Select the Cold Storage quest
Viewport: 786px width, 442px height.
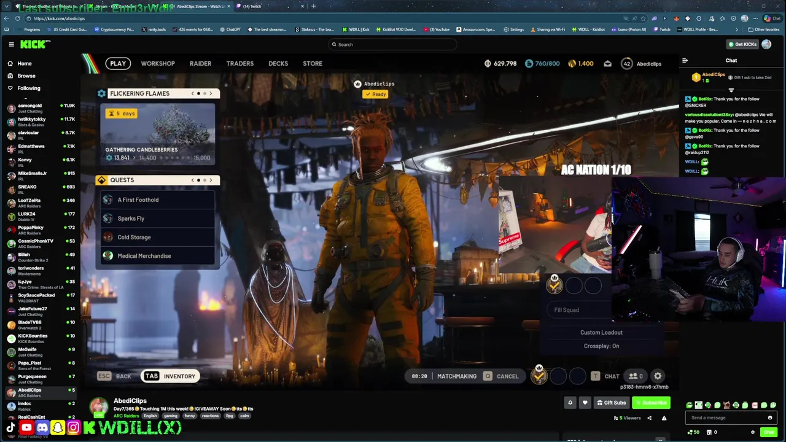(x=158, y=237)
